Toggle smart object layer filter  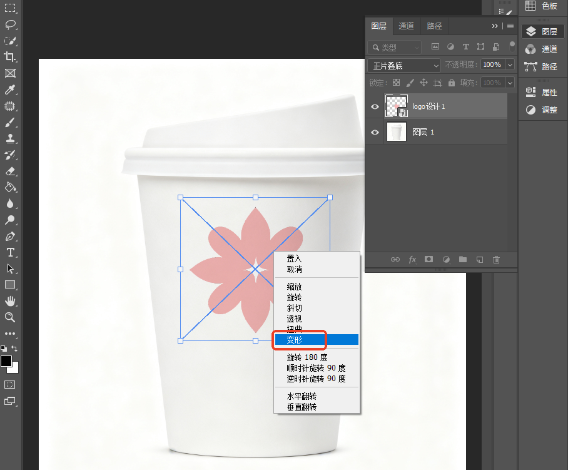[x=496, y=47]
